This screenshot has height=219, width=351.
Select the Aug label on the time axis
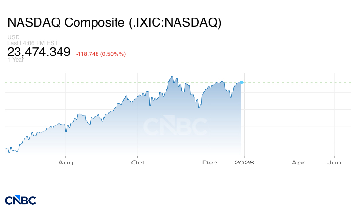[x=65, y=162]
